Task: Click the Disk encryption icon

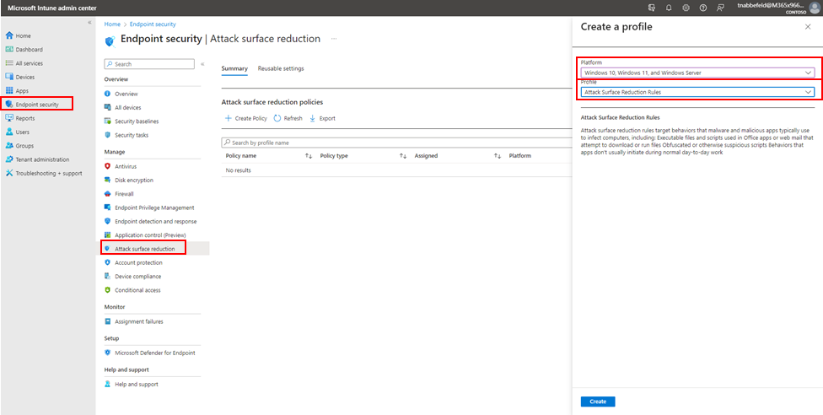Action: pos(108,180)
